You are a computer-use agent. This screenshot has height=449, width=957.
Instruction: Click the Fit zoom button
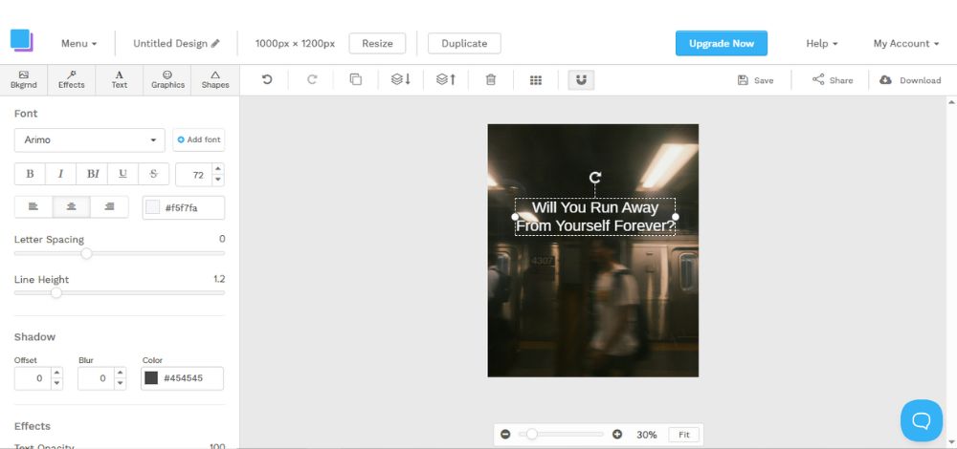click(x=684, y=435)
